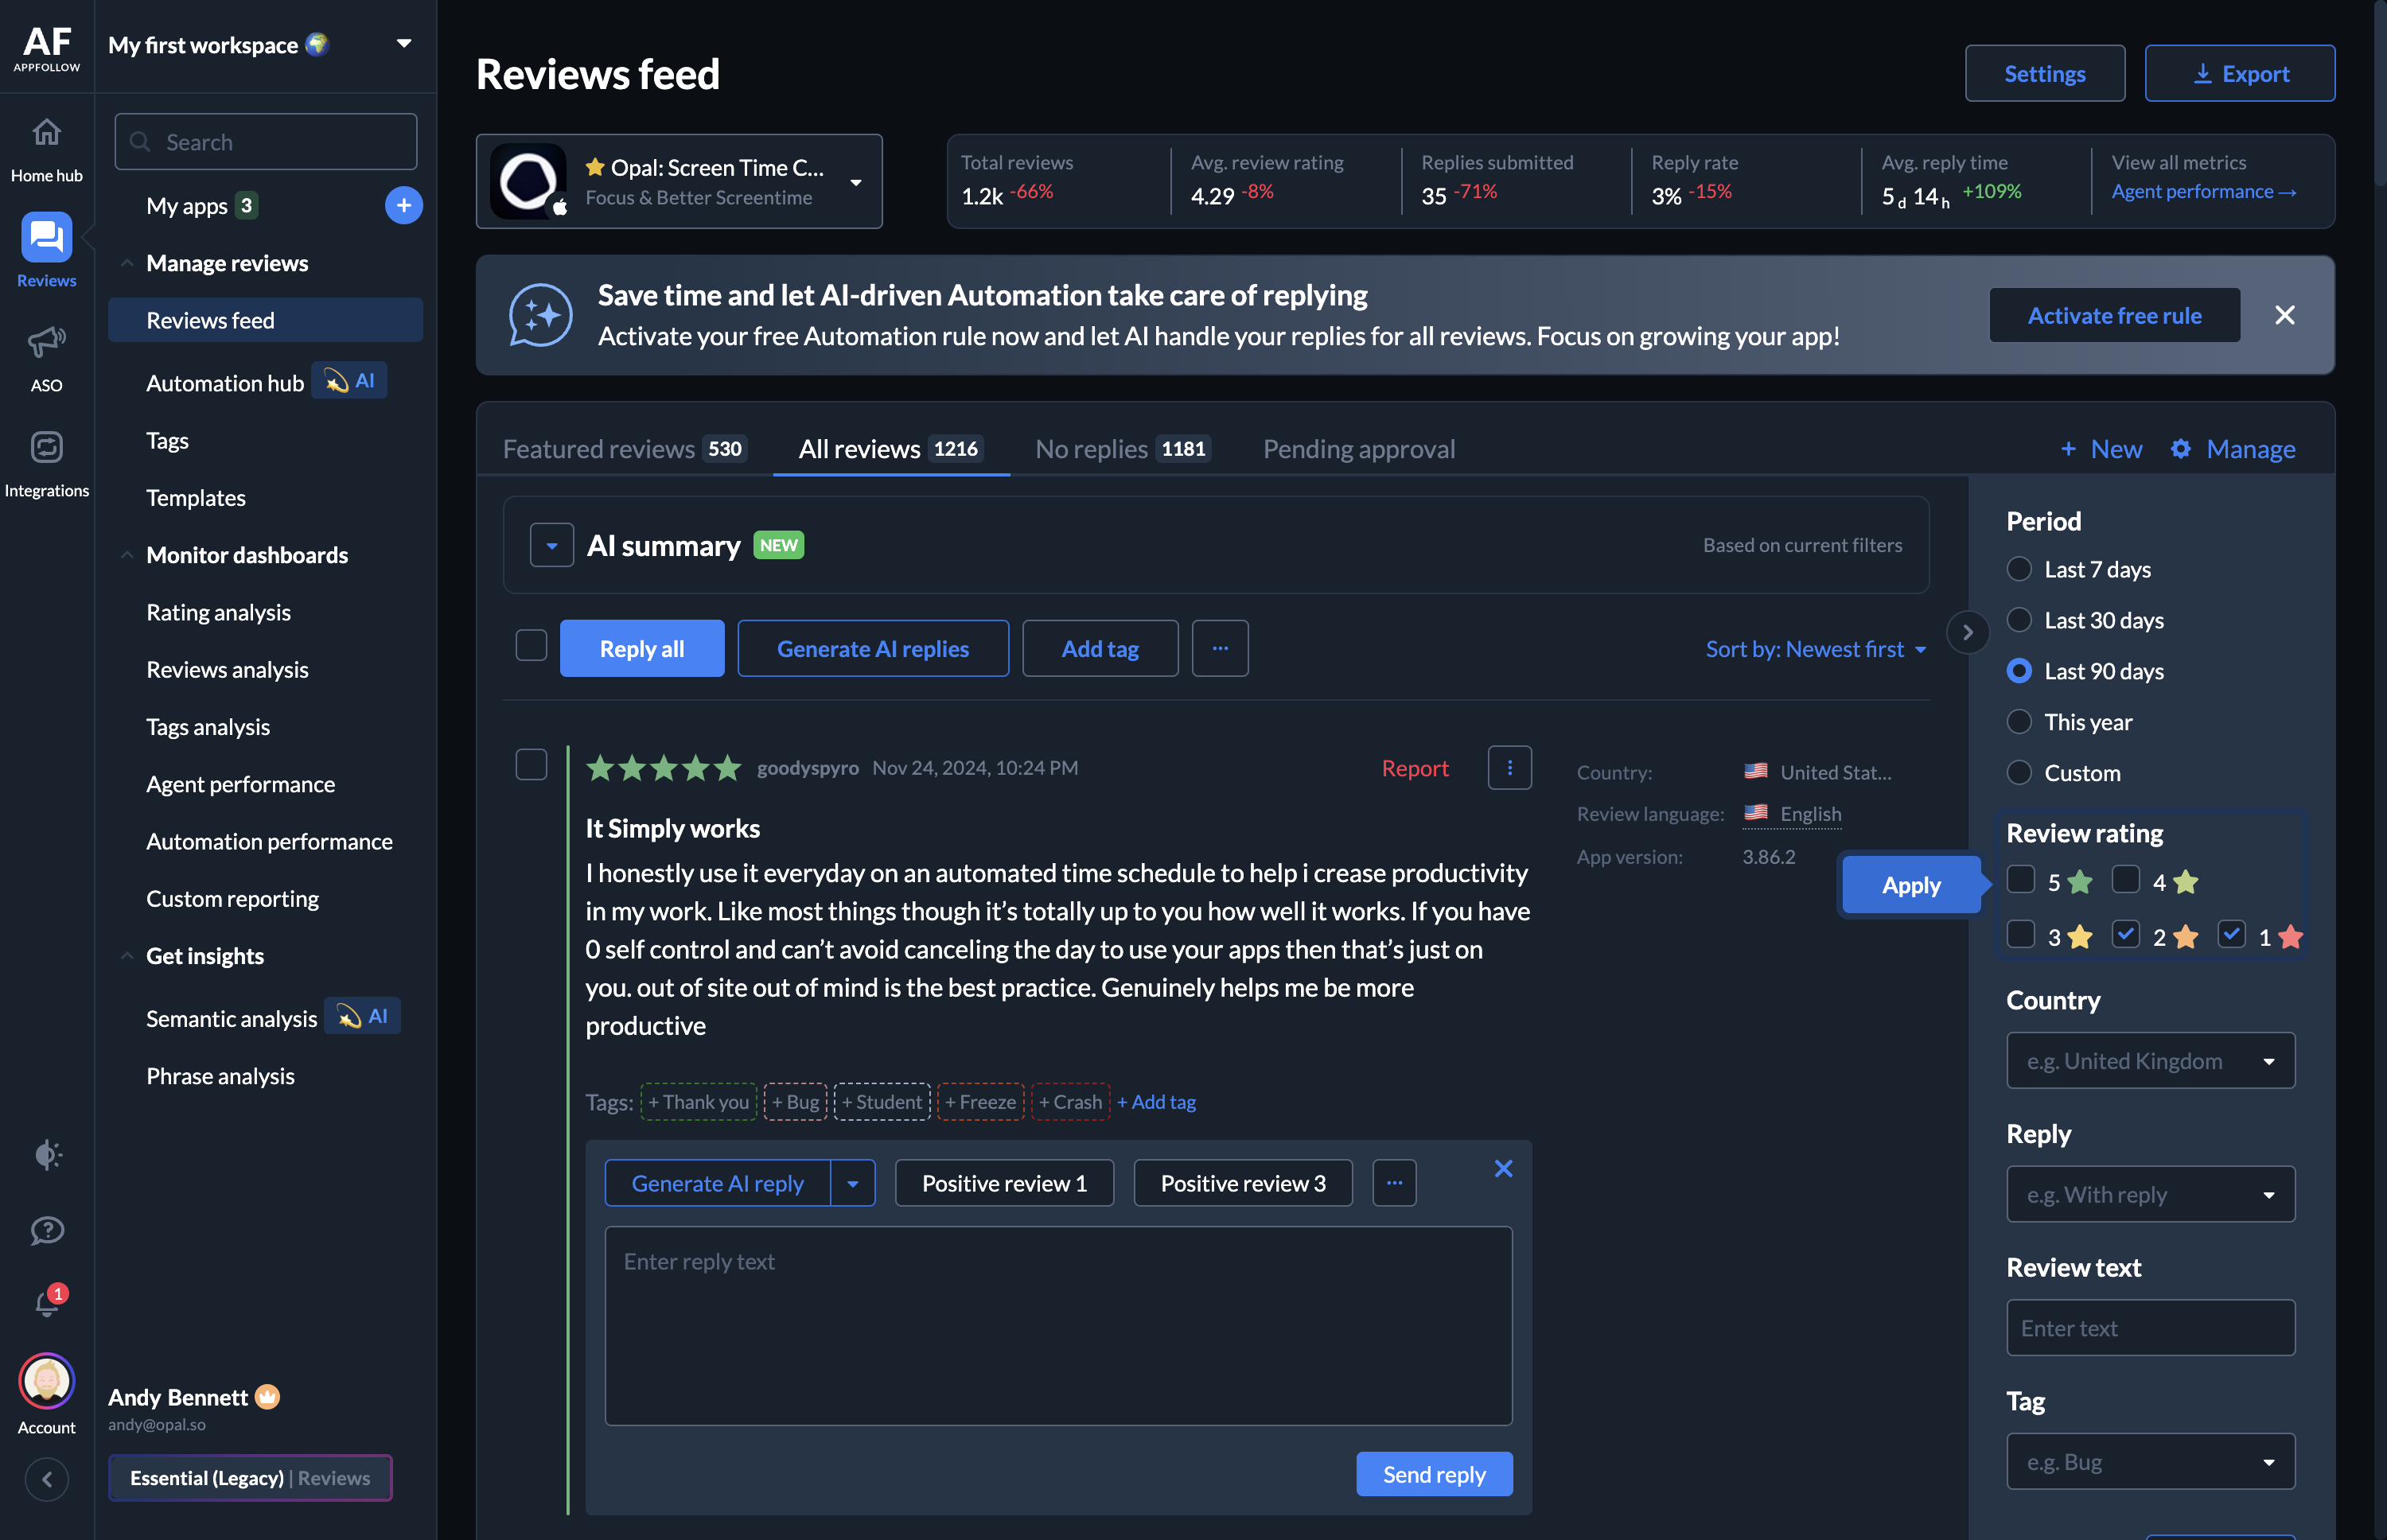The width and height of the screenshot is (2387, 1540).
Task: Open Rating analysis menu item
Action: 218,612
